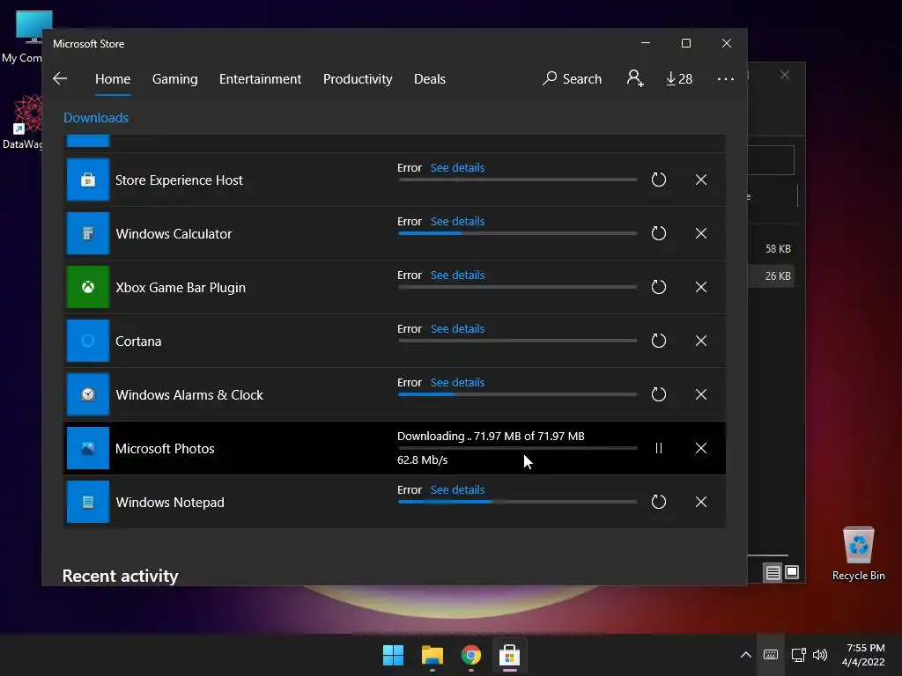This screenshot has width=902, height=676.
Task: Go back with the arrow button
Action: pyautogui.click(x=60, y=78)
